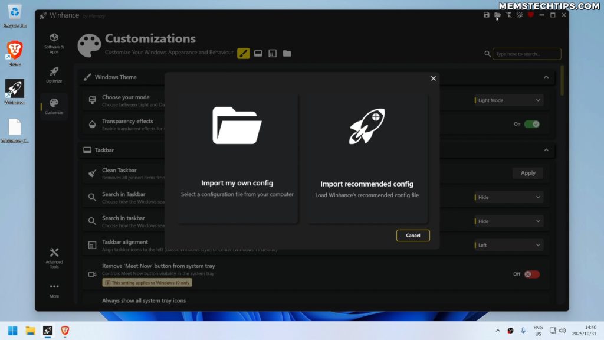The width and height of the screenshot is (604, 340).
Task: Click the search input field
Action: coord(526,54)
